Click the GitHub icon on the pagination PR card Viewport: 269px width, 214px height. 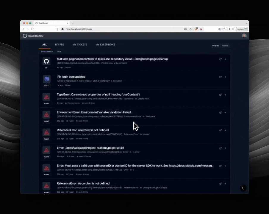[46, 62]
